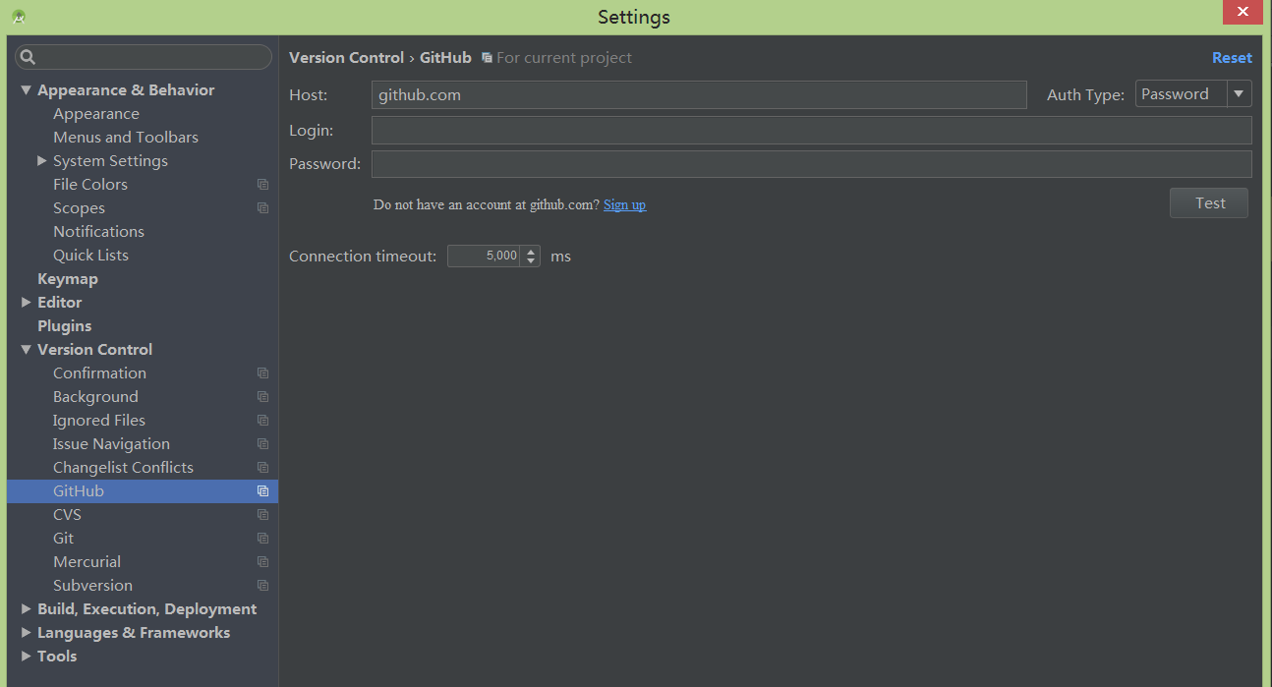Open Issue Navigation settings
Viewport: 1272px width, 687px height.
pos(111,444)
